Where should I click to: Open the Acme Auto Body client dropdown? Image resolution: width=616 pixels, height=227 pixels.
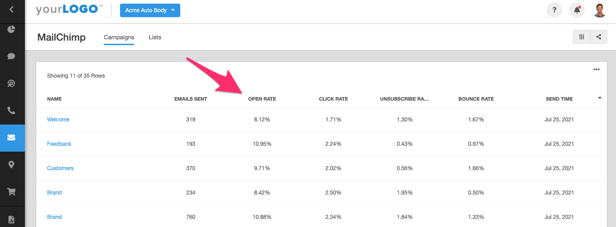click(x=150, y=10)
